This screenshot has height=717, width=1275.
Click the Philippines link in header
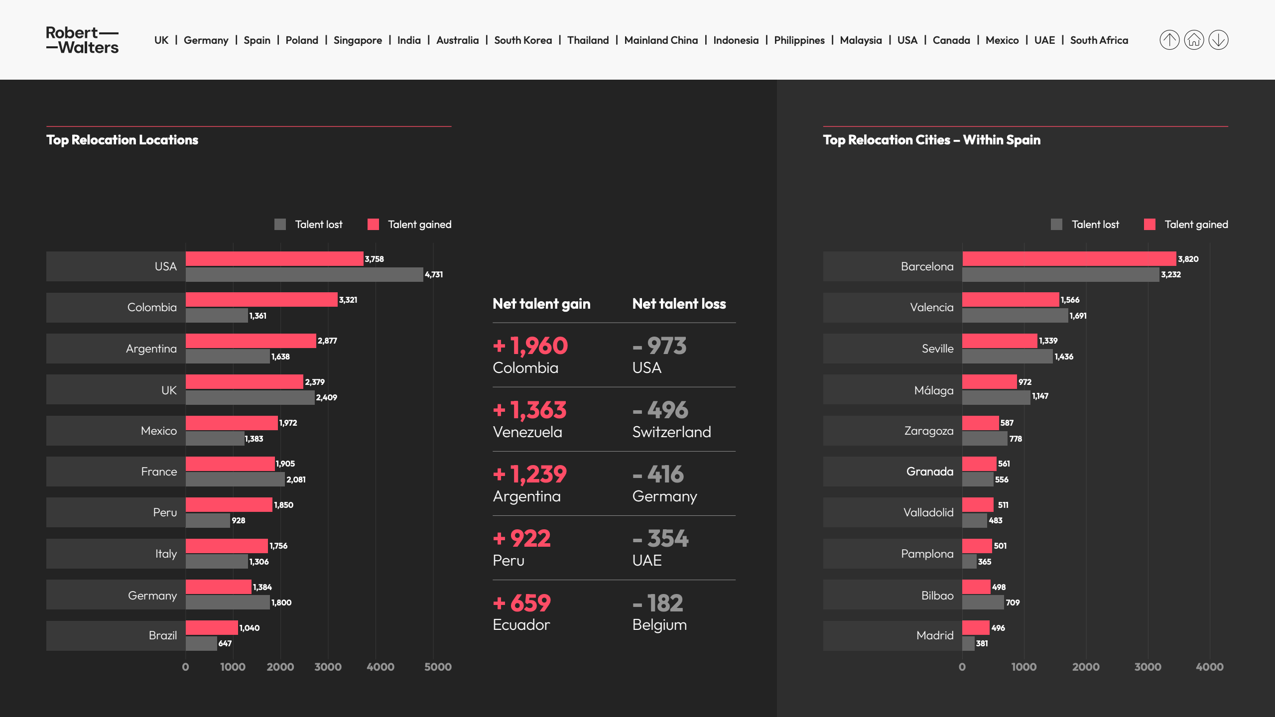tap(799, 40)
